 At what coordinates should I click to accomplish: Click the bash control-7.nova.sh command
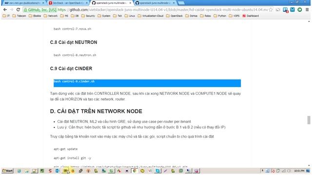pos(72,29)
